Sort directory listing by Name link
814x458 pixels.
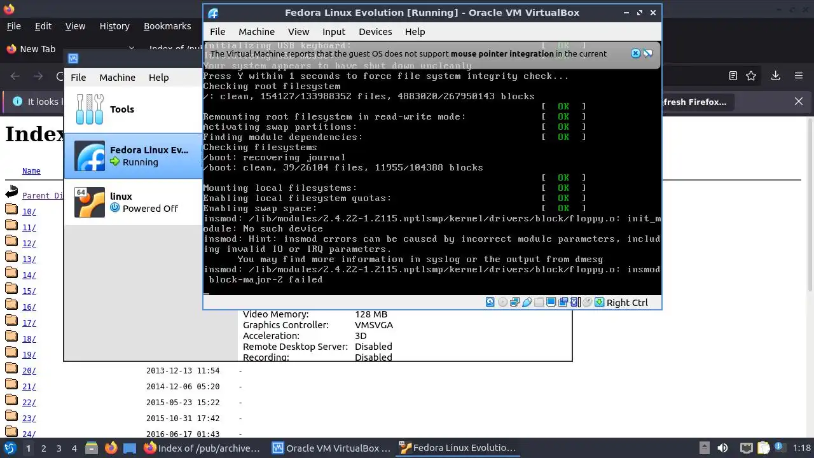coord(31,171)
